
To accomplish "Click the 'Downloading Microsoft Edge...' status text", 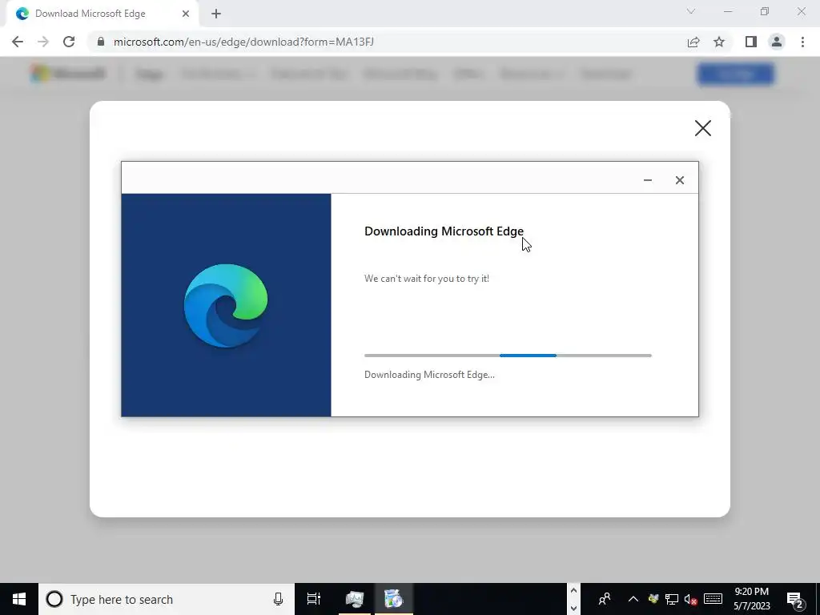I will click(x=429, y=375).
